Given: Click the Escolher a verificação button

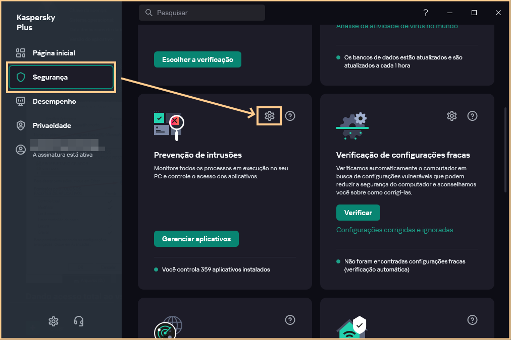Looking at the screenshot, I should [197, 59].
